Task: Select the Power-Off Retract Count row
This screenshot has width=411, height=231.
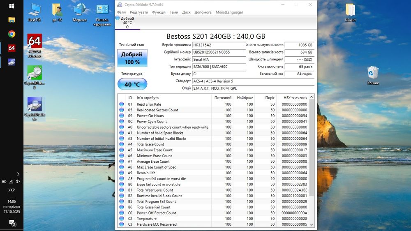Action: (213, 213)
